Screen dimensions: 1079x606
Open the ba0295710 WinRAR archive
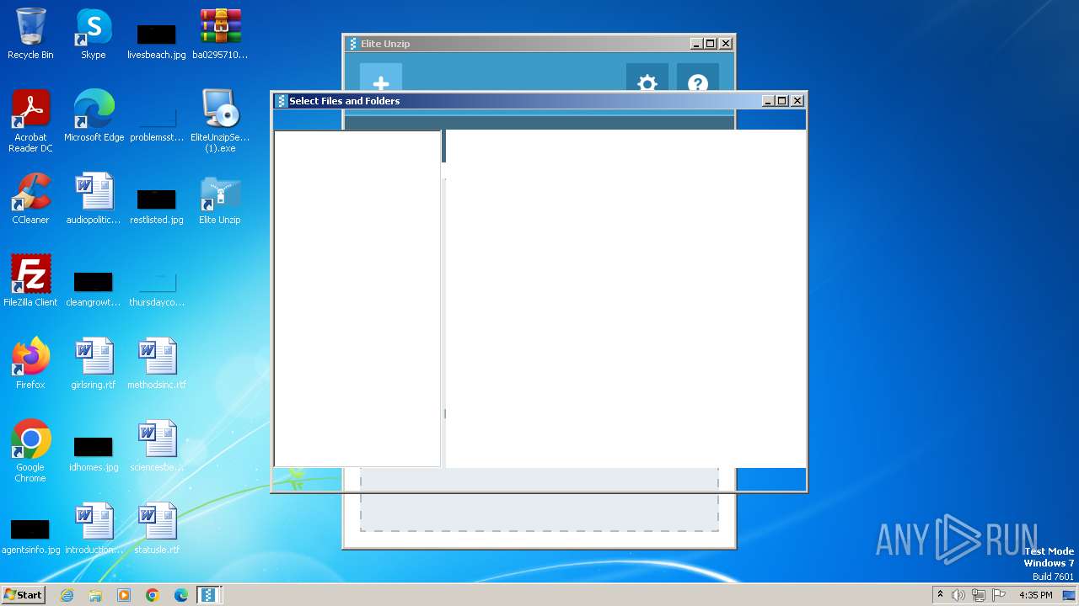(220, 34)
